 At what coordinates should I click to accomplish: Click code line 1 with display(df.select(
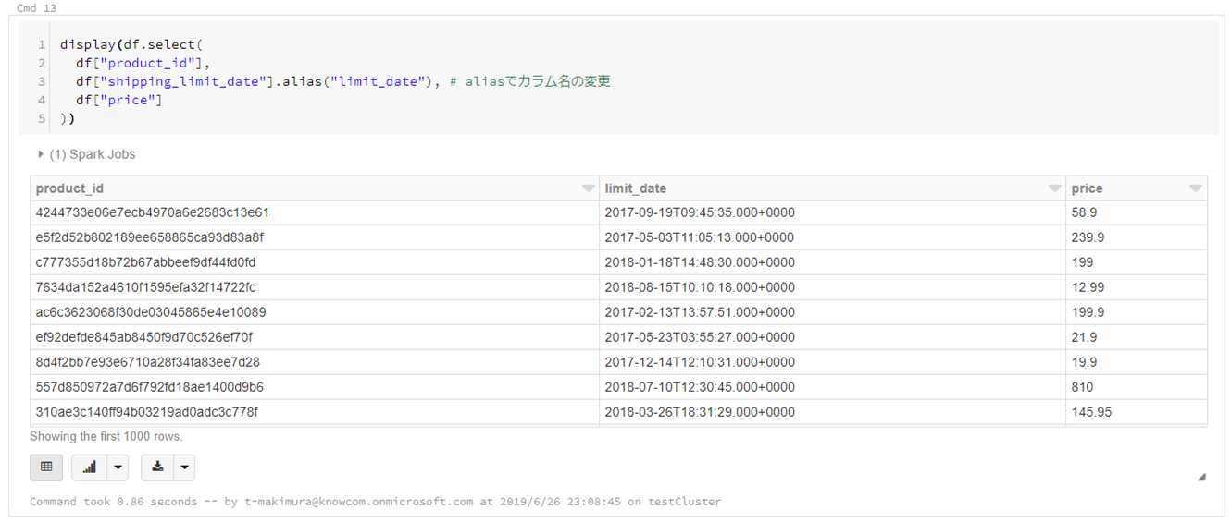(131, 44)
